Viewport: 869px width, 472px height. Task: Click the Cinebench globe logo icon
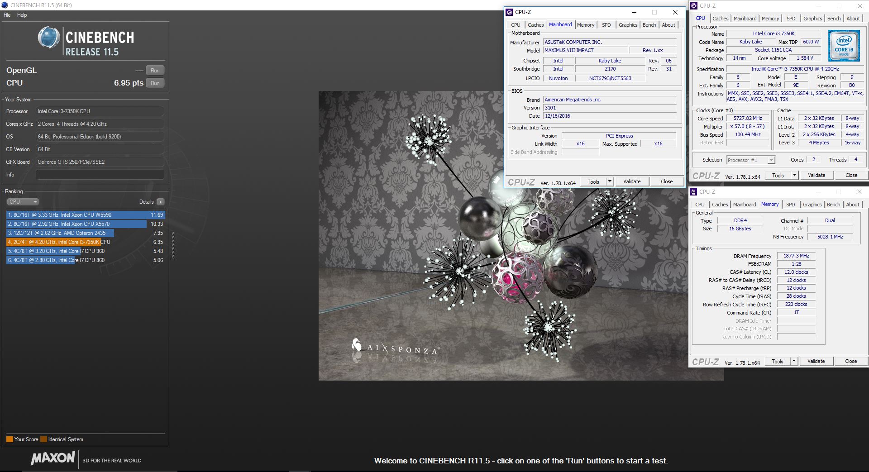tap(48, 38)
